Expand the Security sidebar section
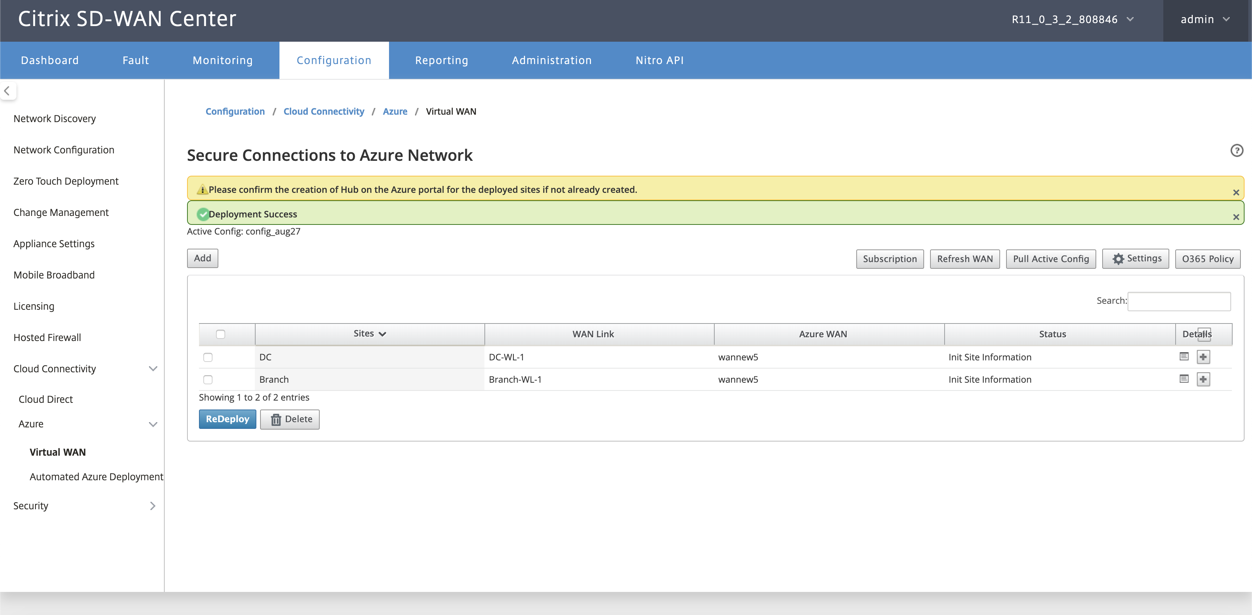Screen dimensions: 1252x615 [153, 506]
